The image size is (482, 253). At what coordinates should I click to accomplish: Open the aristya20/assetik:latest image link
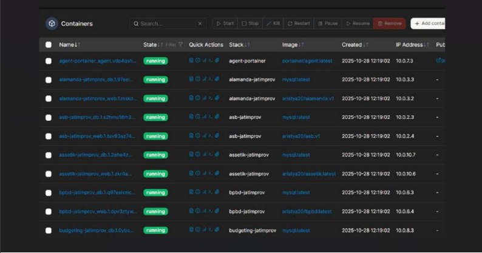click(x=309, y=174)
